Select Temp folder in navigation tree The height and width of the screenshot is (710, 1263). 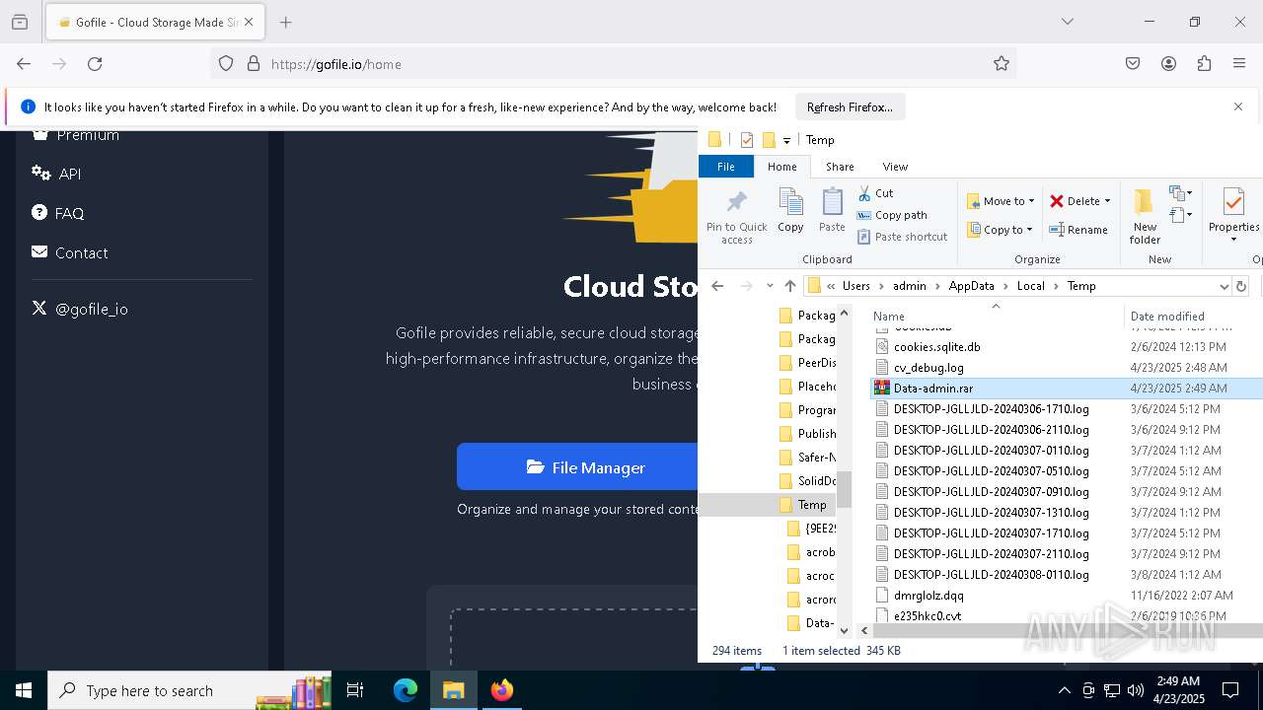[x=811, y=505]
